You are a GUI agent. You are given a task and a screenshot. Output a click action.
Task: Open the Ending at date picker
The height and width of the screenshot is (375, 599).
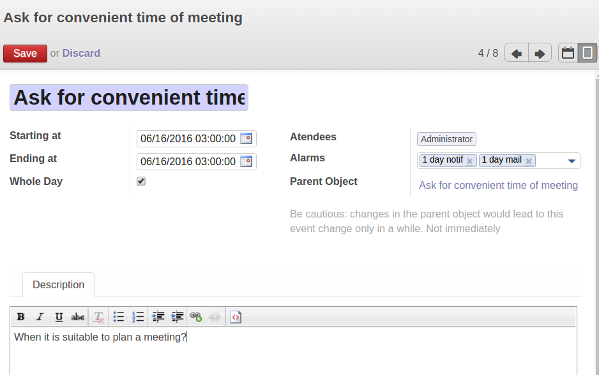point(246,162)
